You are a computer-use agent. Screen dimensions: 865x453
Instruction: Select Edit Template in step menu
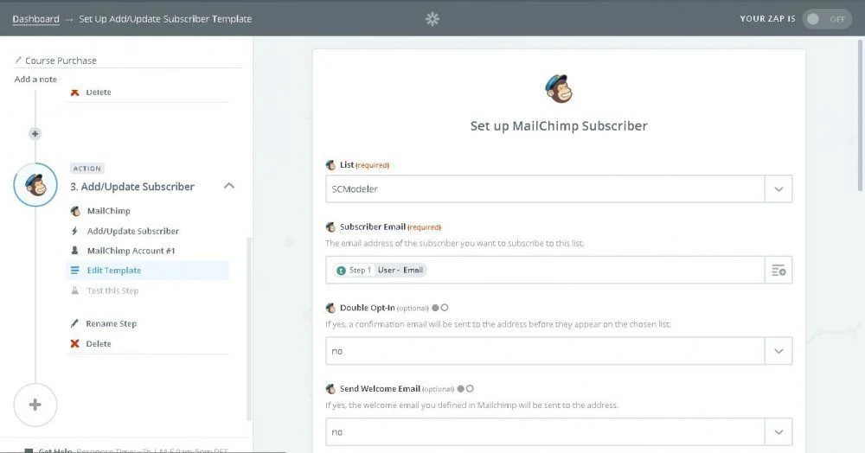[113, 271]
